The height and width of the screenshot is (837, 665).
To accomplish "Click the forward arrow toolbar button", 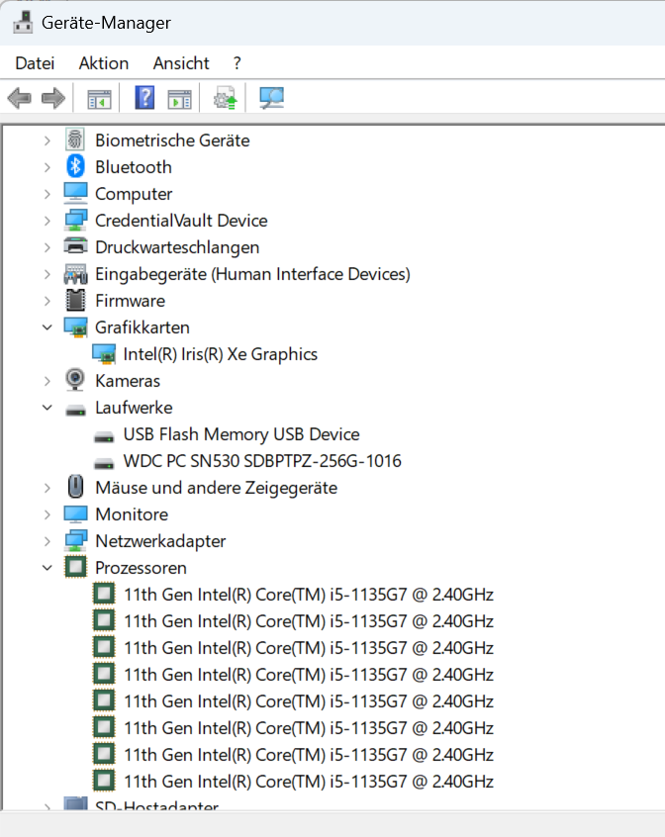I will (52, 98).
